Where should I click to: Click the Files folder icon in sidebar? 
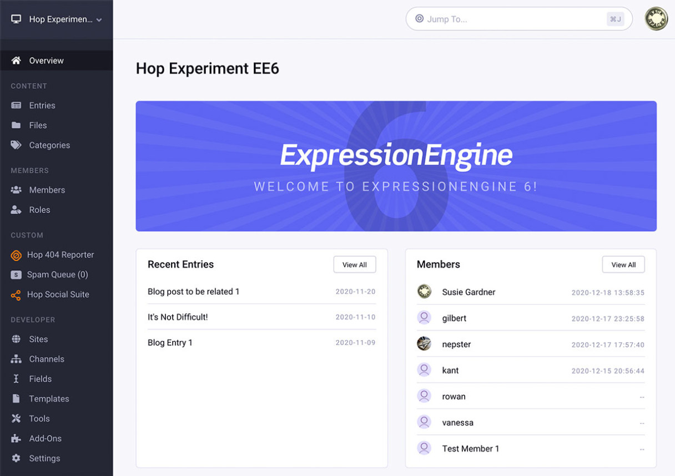[16, 125]
